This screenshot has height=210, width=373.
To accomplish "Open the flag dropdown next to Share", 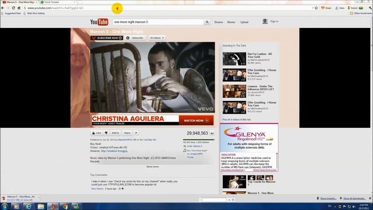I will [x=136, y=133].
